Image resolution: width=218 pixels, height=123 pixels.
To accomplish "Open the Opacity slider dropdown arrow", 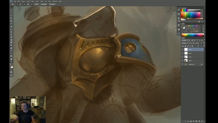I will (x=204, y=43).
